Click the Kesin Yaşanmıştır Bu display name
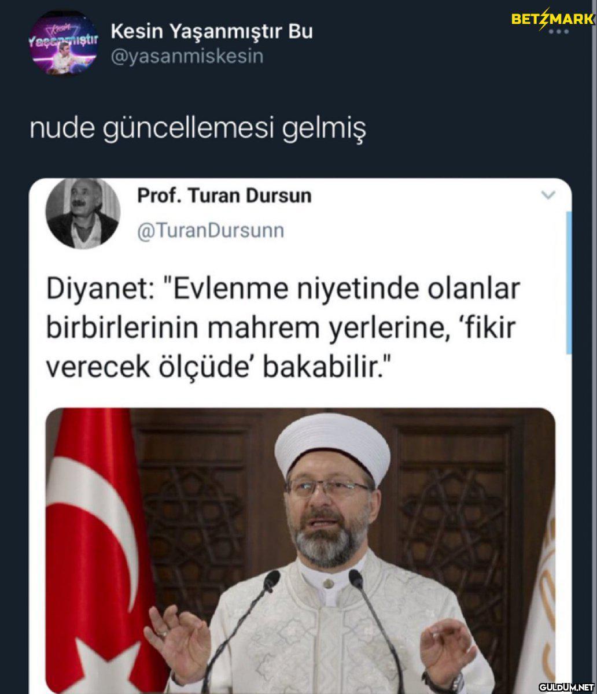The image size is (597, 694). point(212,32)
